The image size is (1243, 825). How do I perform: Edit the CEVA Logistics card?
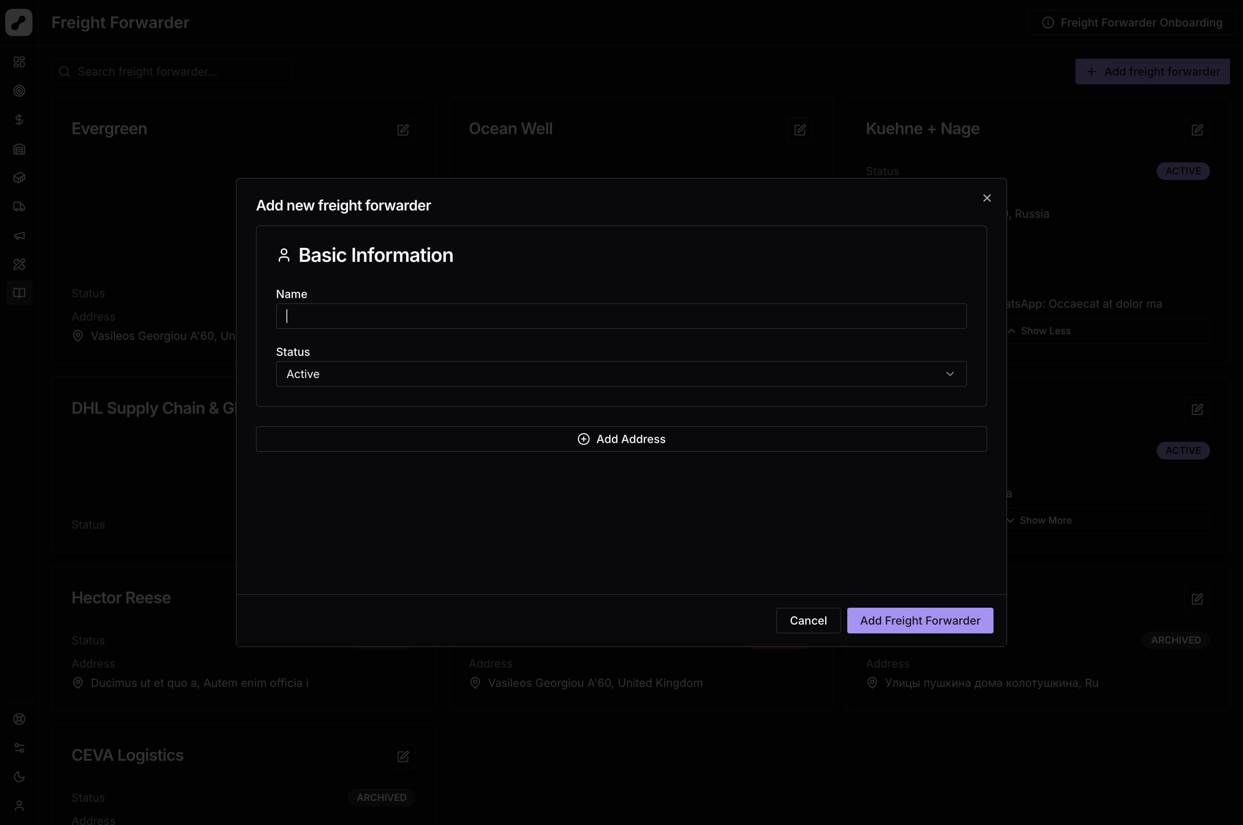[x=403, y=757]
